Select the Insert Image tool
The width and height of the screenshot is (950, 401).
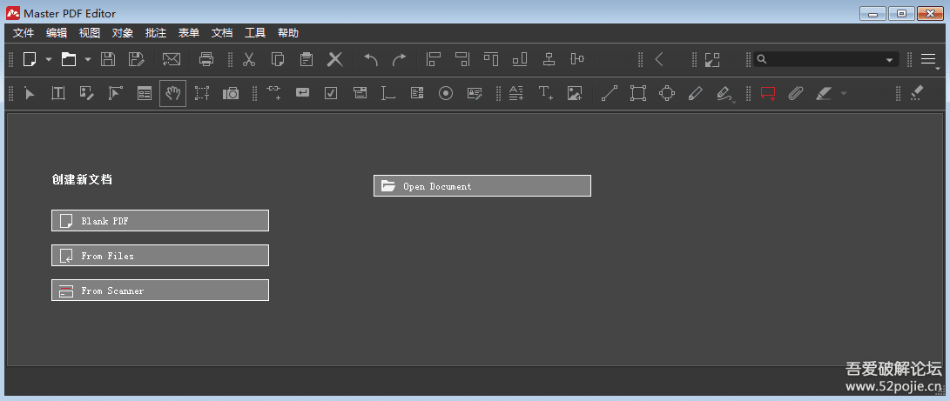pos(575,93)
